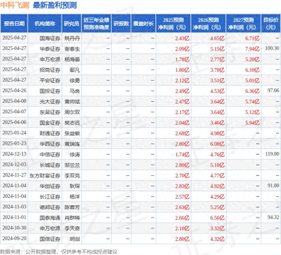
Task: Select the 报告日期 column header
Action: coord(14,24)
